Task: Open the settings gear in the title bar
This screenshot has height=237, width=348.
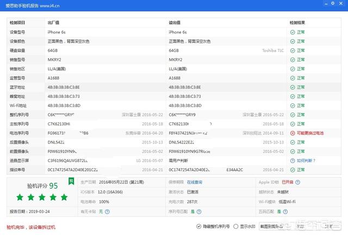Action: (x=333, y=3)
